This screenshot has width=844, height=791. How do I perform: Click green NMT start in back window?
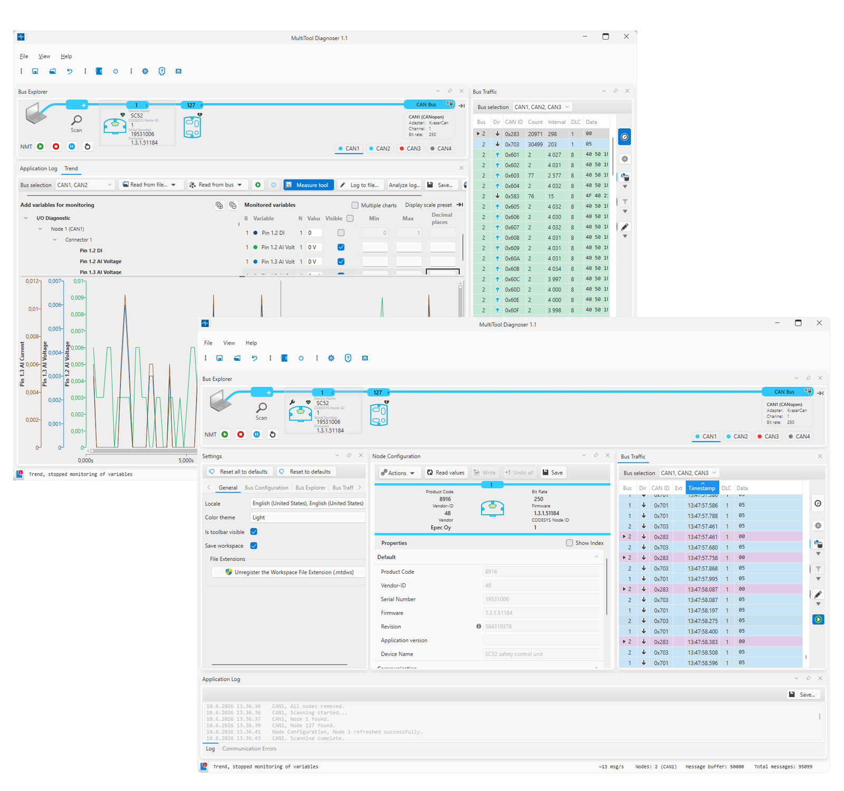[x=41, y=147]
